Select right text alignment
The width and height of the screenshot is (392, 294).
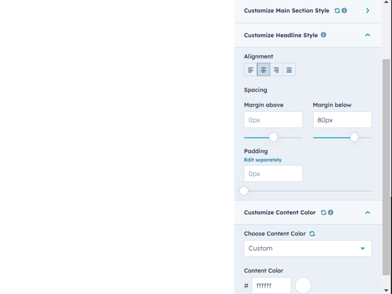tap(276, 69)
